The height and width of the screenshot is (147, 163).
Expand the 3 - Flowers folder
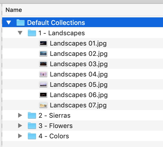[x=20, y=126]
